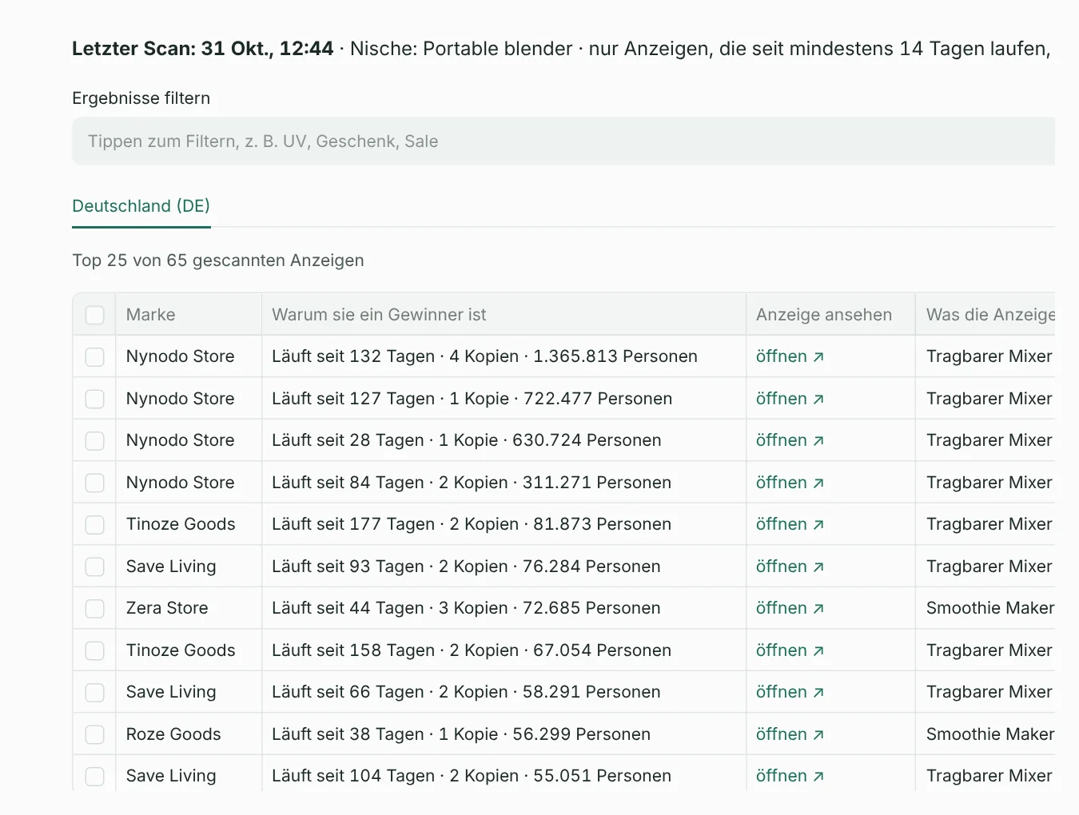
Task: Open the ad running 127 Tagen
Action: click(x=790, y=399)
